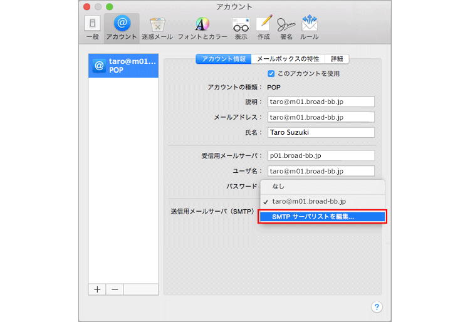This screenshot has height=322, width=470.
Task: Open フォントとカラー (Fonts & Colors) preferences
Action: (202, 28)
